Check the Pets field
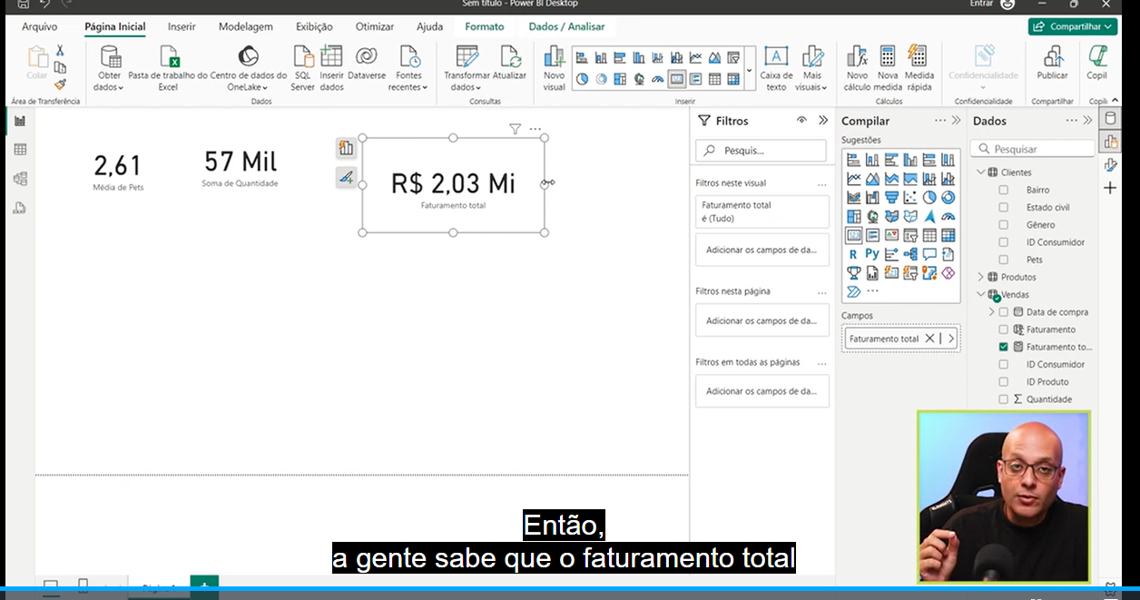 [1004, 260]
